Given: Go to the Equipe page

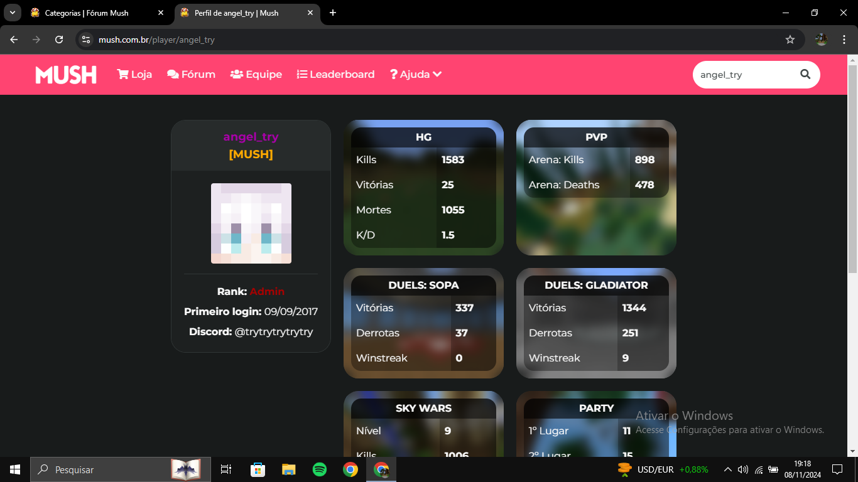Looking at the screenshot, I should (x=256, y=74).
